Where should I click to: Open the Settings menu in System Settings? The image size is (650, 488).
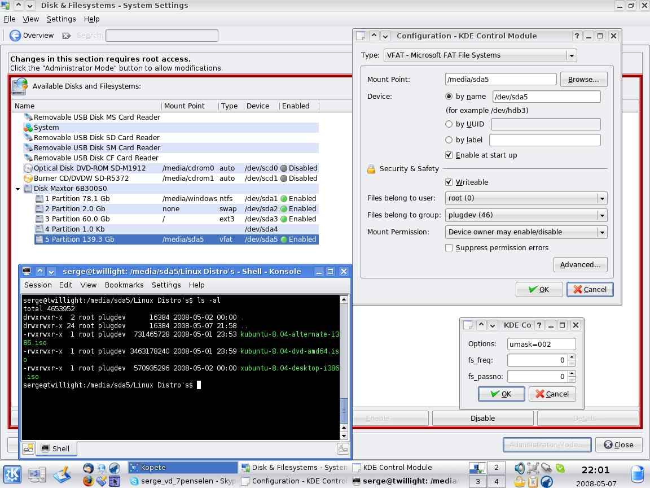61,19
